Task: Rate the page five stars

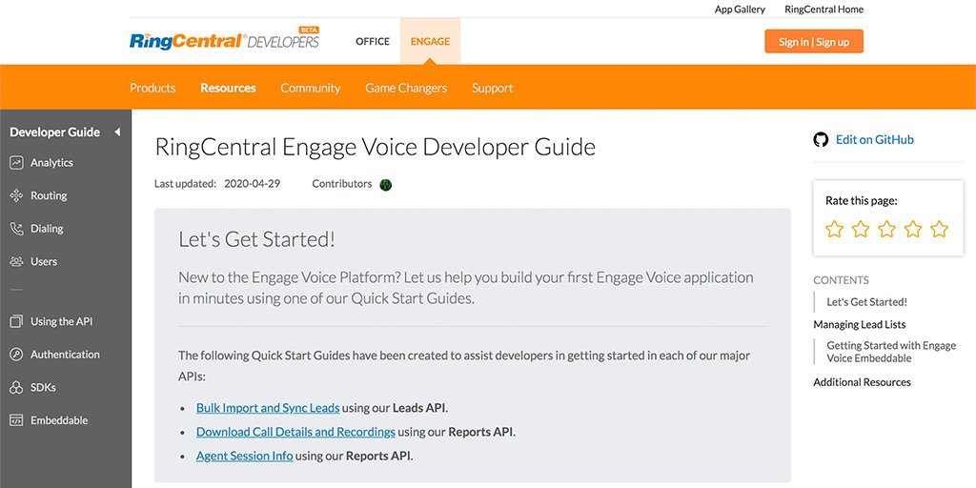Action: 939,229
